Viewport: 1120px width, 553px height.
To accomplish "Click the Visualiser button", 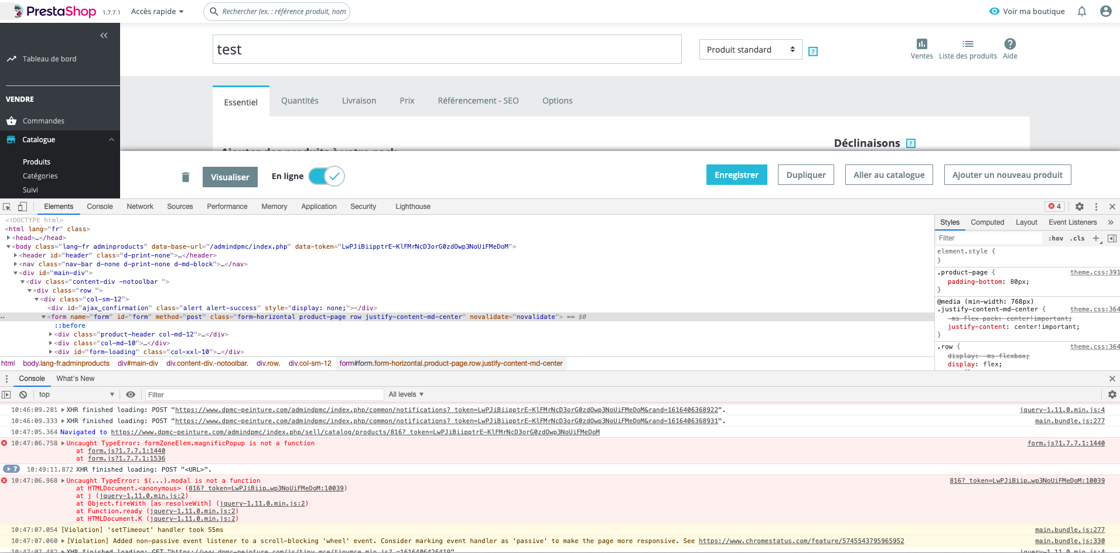I will tap(230, 177).
